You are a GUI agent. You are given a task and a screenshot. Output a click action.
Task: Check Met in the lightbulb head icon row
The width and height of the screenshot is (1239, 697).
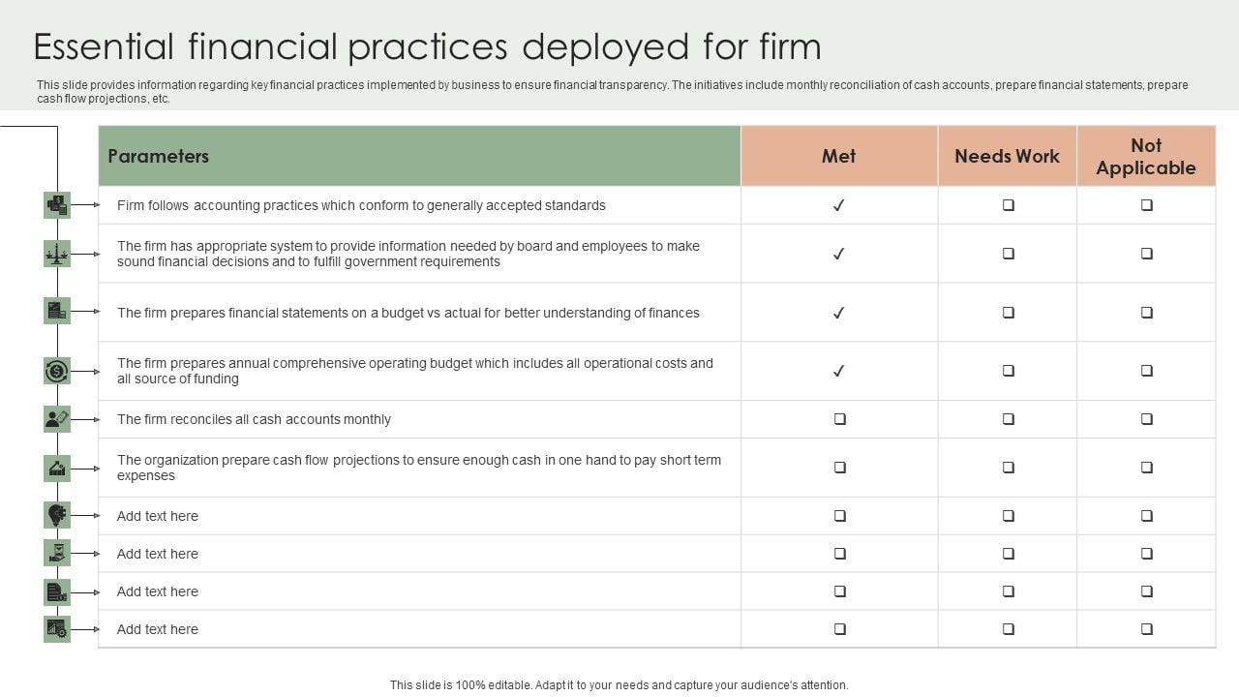840,516
